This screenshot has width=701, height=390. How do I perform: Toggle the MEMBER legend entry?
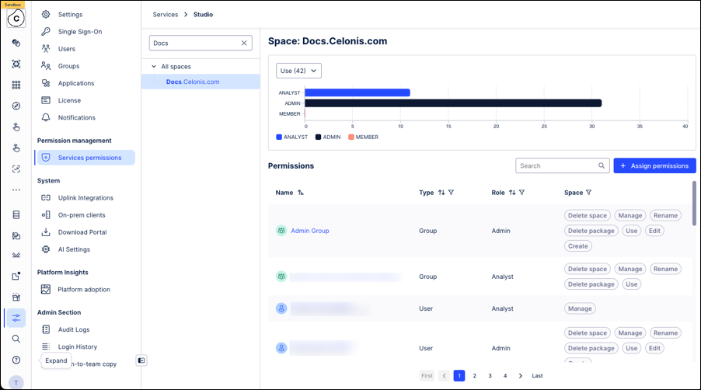tap(364, 138)
